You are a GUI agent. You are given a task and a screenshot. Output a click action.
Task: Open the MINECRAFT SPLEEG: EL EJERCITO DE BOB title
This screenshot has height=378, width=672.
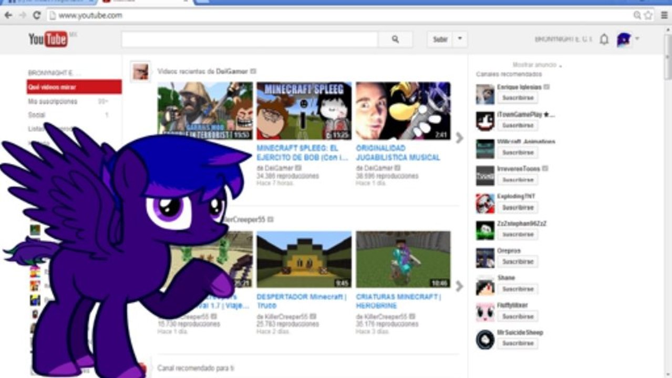coord(303,153)
